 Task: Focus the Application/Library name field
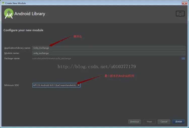tap(109, 48)
